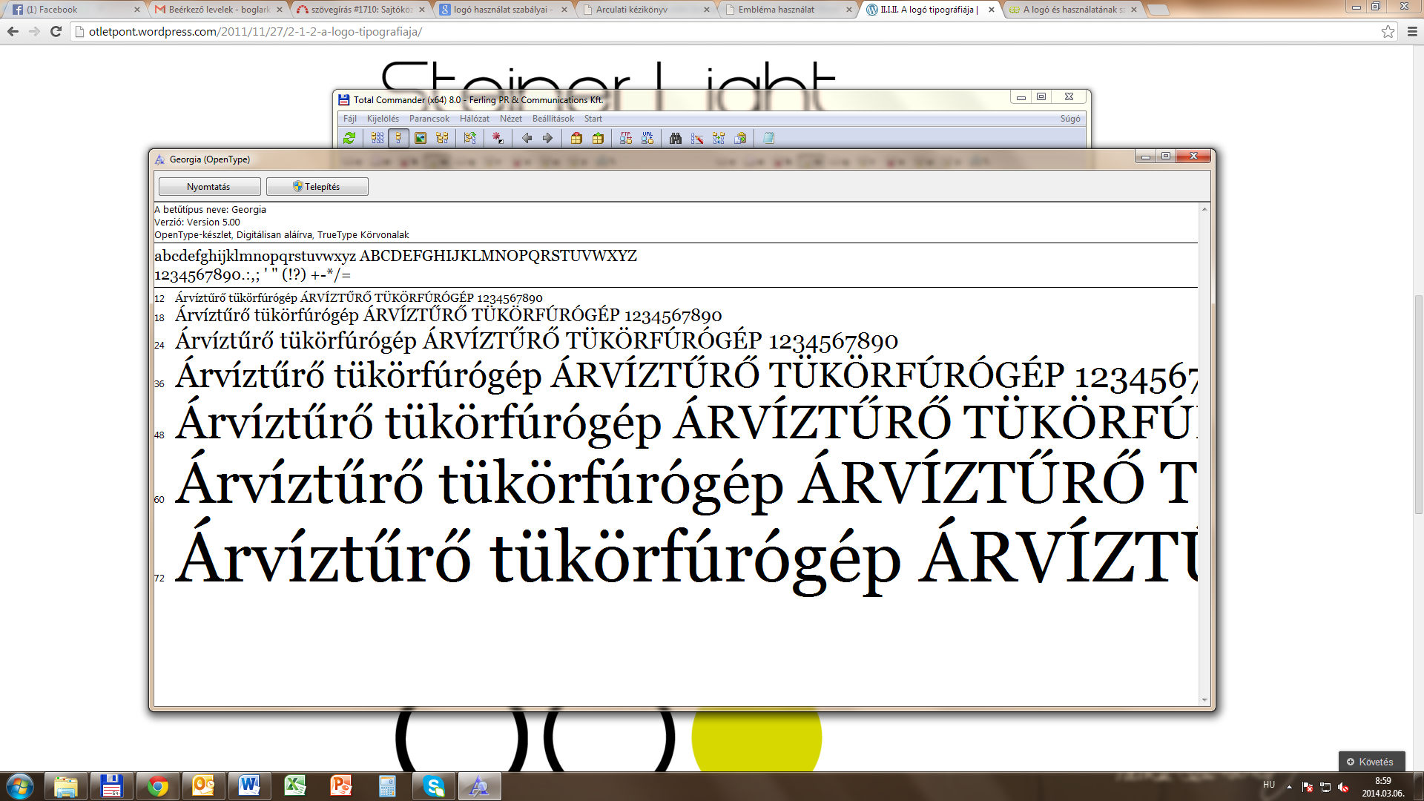Open FTP connection icon in Total Commander
Screen dimensions: 1424x801
(626, 138)
